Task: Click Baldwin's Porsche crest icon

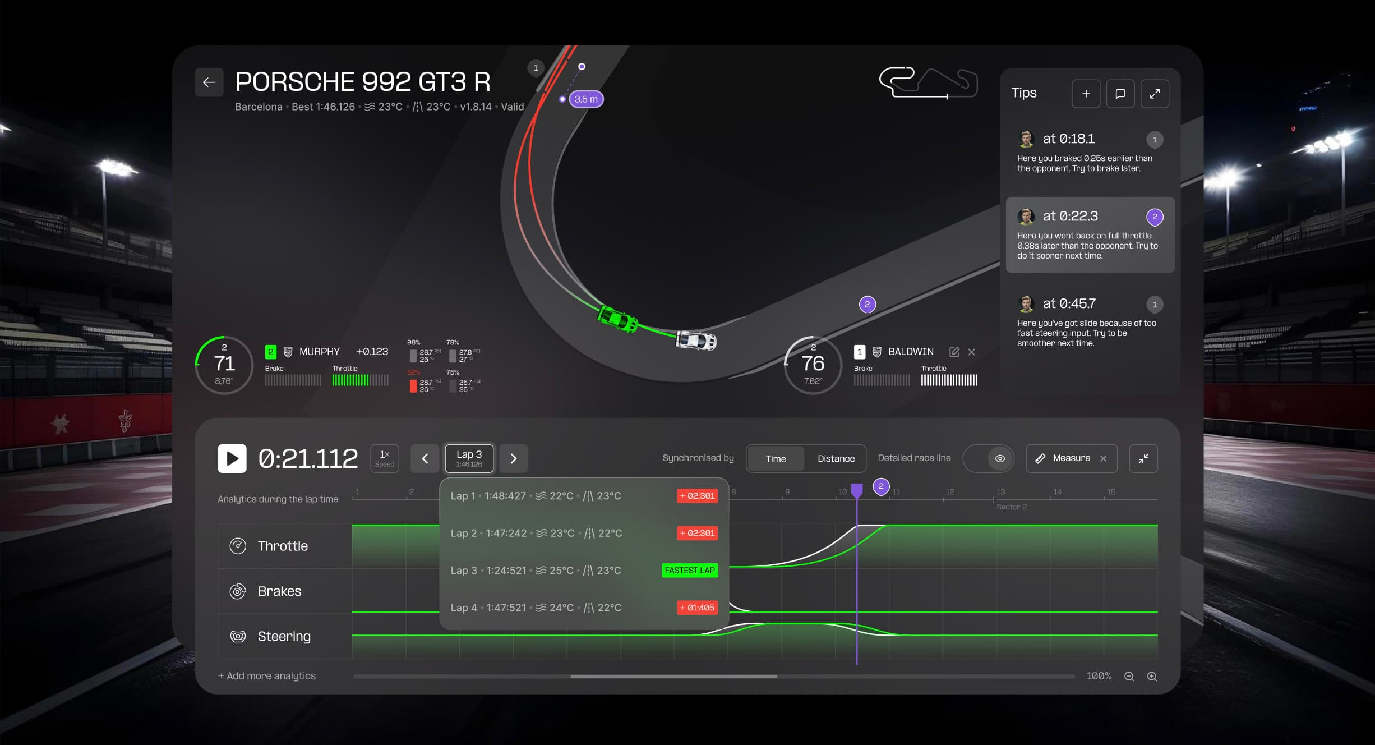Action: point(876,352)
